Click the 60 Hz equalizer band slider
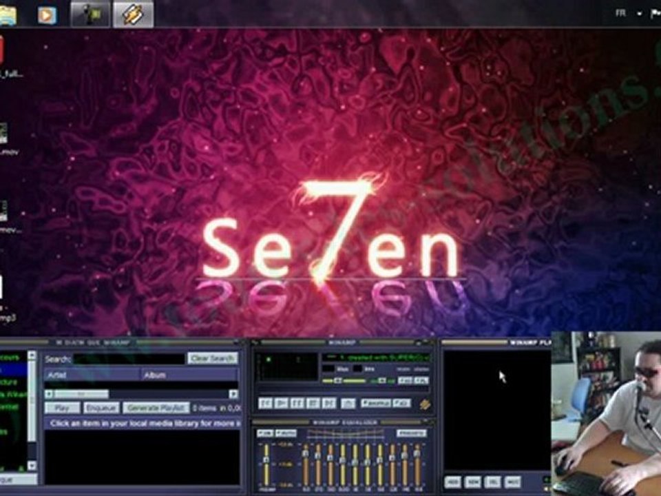This screenshot has height=496, width=661. (x=305, y=465)
